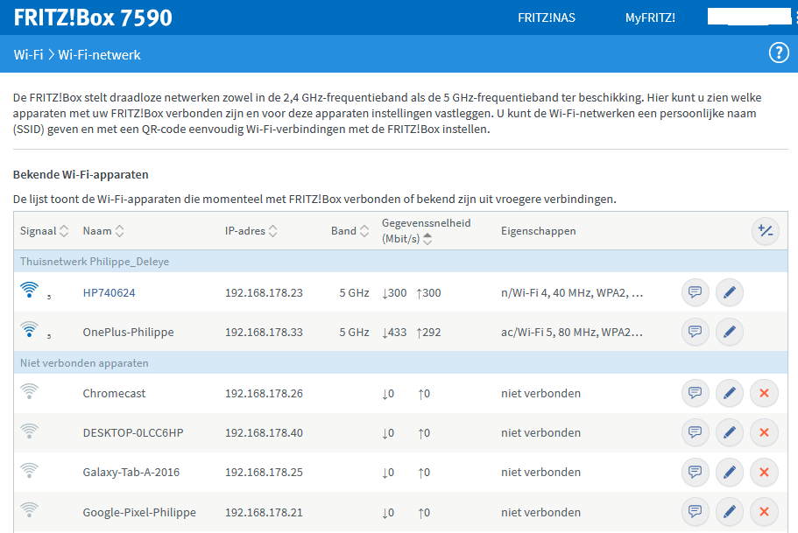Screen dimensions: 798x533
Task: Sort the list by Signaal column
Action: [44, 231]
